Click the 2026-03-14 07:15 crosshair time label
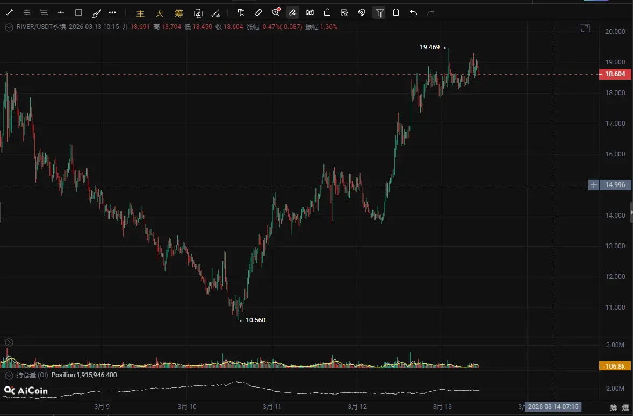633x416 pixels. [553, 407]
